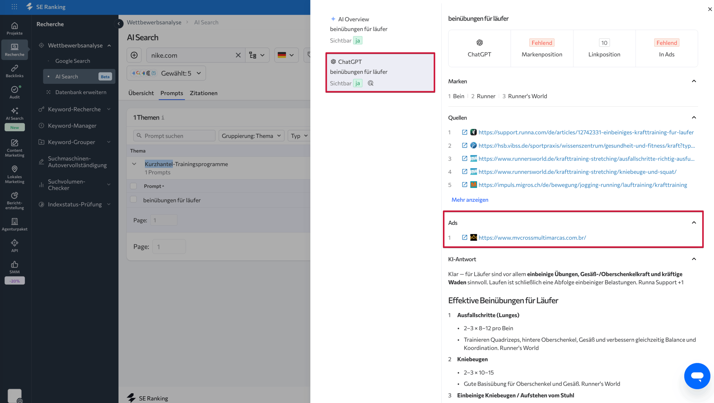
Task: Select AI Search Beta in the menu
Action: (x=79, y=76)
